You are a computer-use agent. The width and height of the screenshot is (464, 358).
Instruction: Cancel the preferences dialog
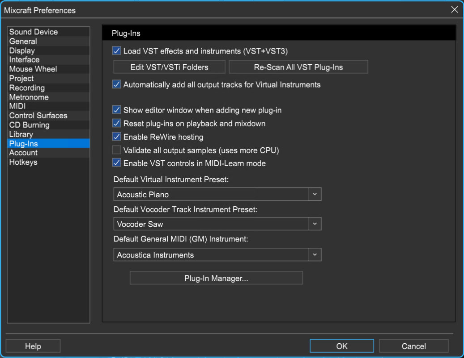[x=414, y=346]
